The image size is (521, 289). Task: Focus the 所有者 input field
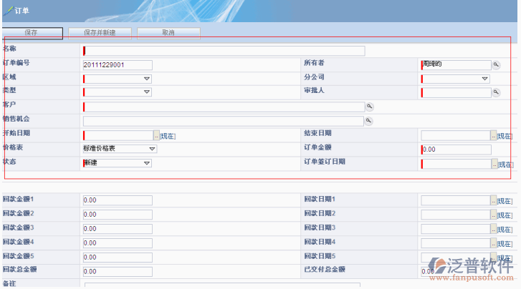pos(456,65)
